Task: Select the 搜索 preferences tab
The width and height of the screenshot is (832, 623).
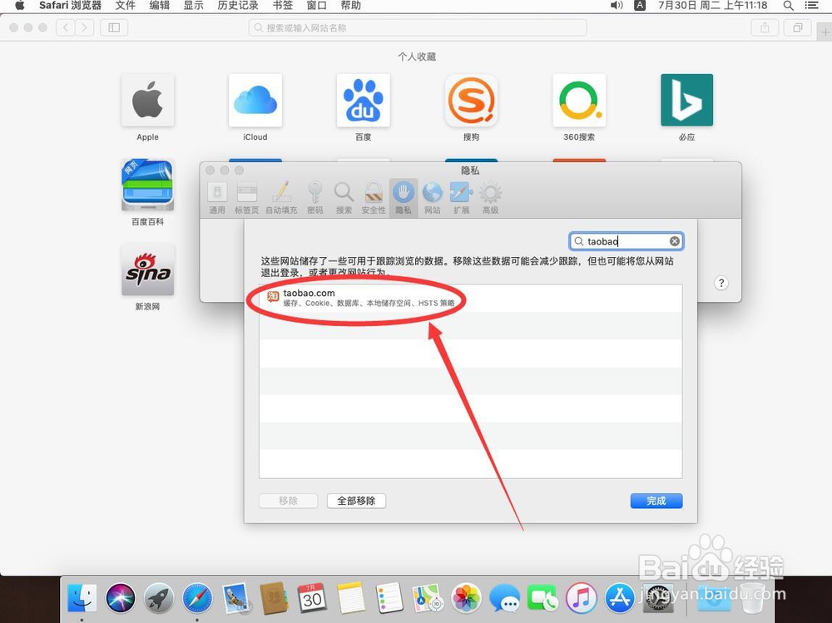Action: point(344,198)
